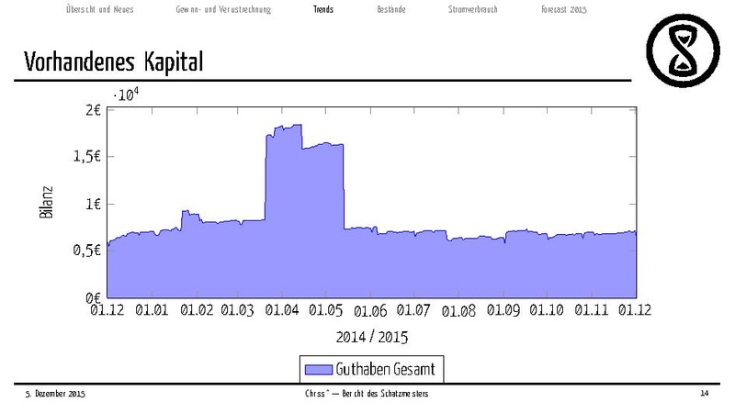This screenshot has height=413, width=735.
Task: Click page number 14 in footer
Action: (704, 394)
